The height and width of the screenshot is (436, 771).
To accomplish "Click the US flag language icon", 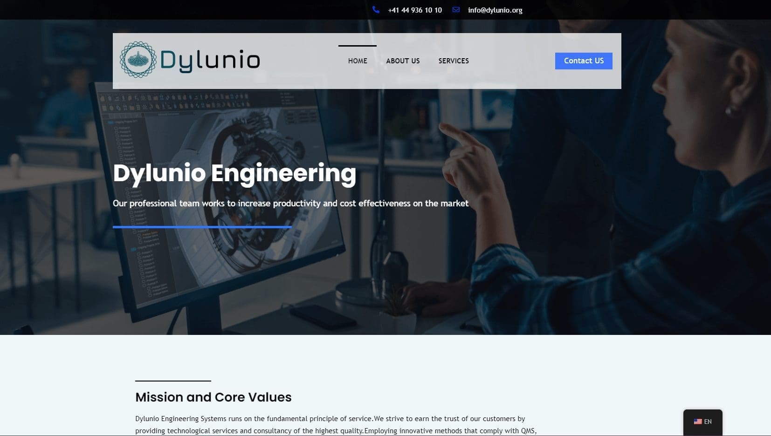I will 698,422.
